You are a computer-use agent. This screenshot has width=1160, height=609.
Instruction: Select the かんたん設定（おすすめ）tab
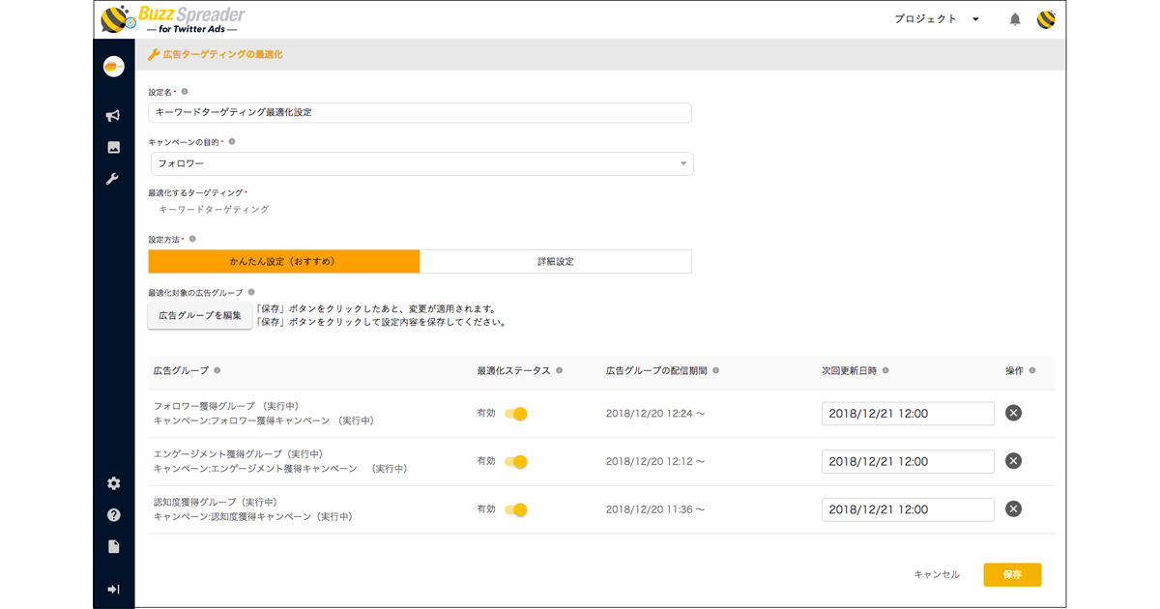click(283, 261)
